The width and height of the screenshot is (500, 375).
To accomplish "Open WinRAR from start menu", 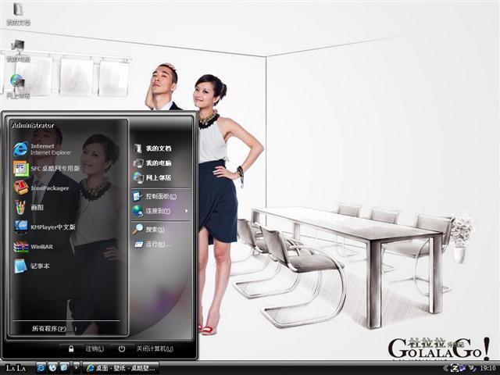I will click(x=34, y=247).
